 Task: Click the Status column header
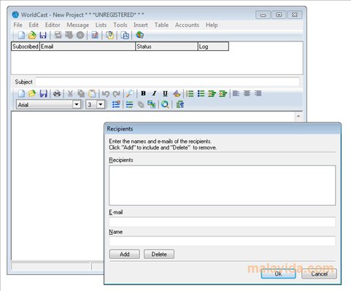pos(166,47)
